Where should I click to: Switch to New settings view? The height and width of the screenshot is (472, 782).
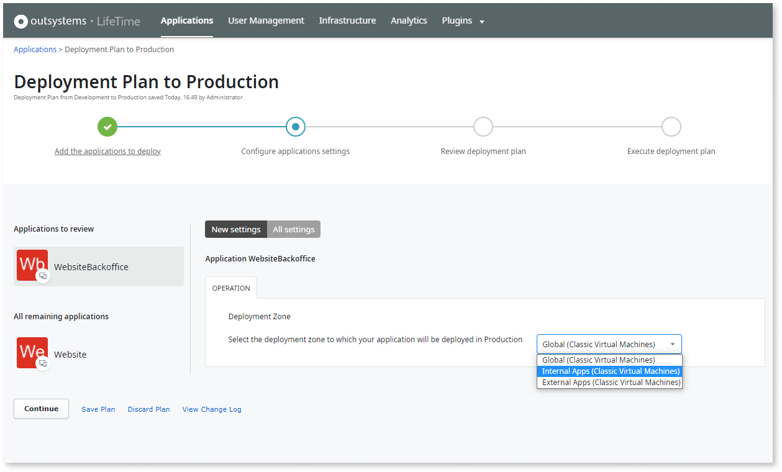pos(236,229)
